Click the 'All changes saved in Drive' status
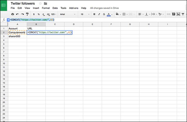The width and height of the screenshot is (187, 122). pos(104,8)
